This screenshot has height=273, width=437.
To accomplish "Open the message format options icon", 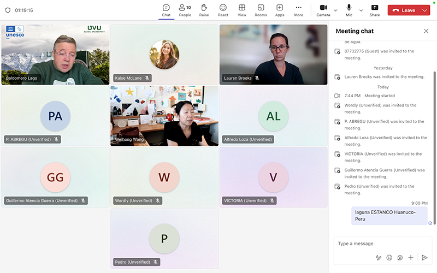I will click(x=379, y=257).
